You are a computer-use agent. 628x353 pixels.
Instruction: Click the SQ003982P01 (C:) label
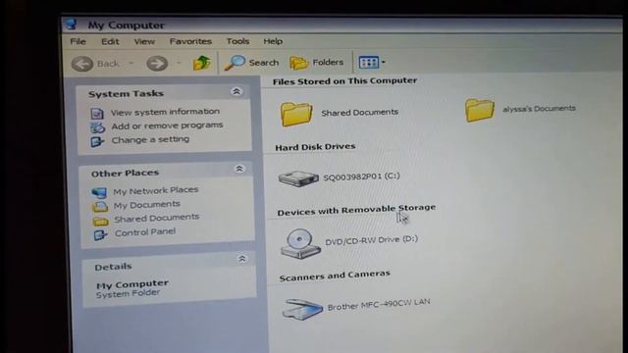click(x=361, y=176)
